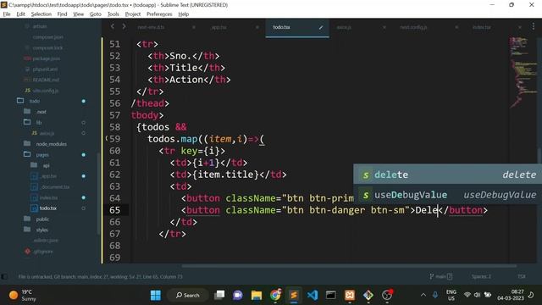Viewport: 542px width, 305px height.
Task: Close the index.tsx tab
Action: pyautogui.click(x=519, y=27)
